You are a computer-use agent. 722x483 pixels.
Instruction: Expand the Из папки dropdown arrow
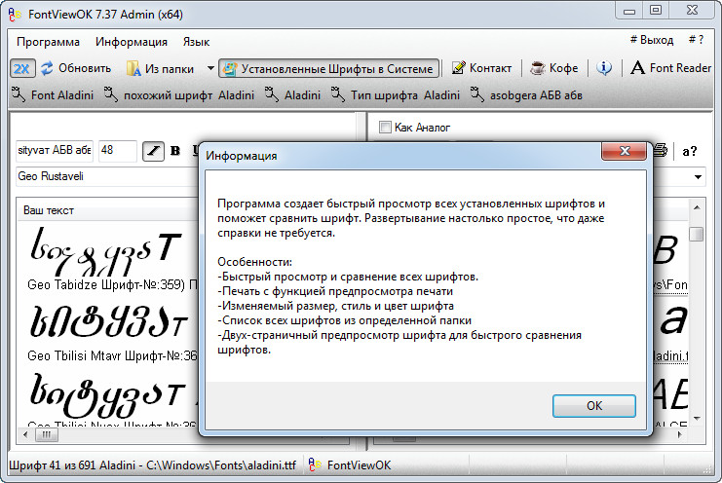[x=210, y=68]
